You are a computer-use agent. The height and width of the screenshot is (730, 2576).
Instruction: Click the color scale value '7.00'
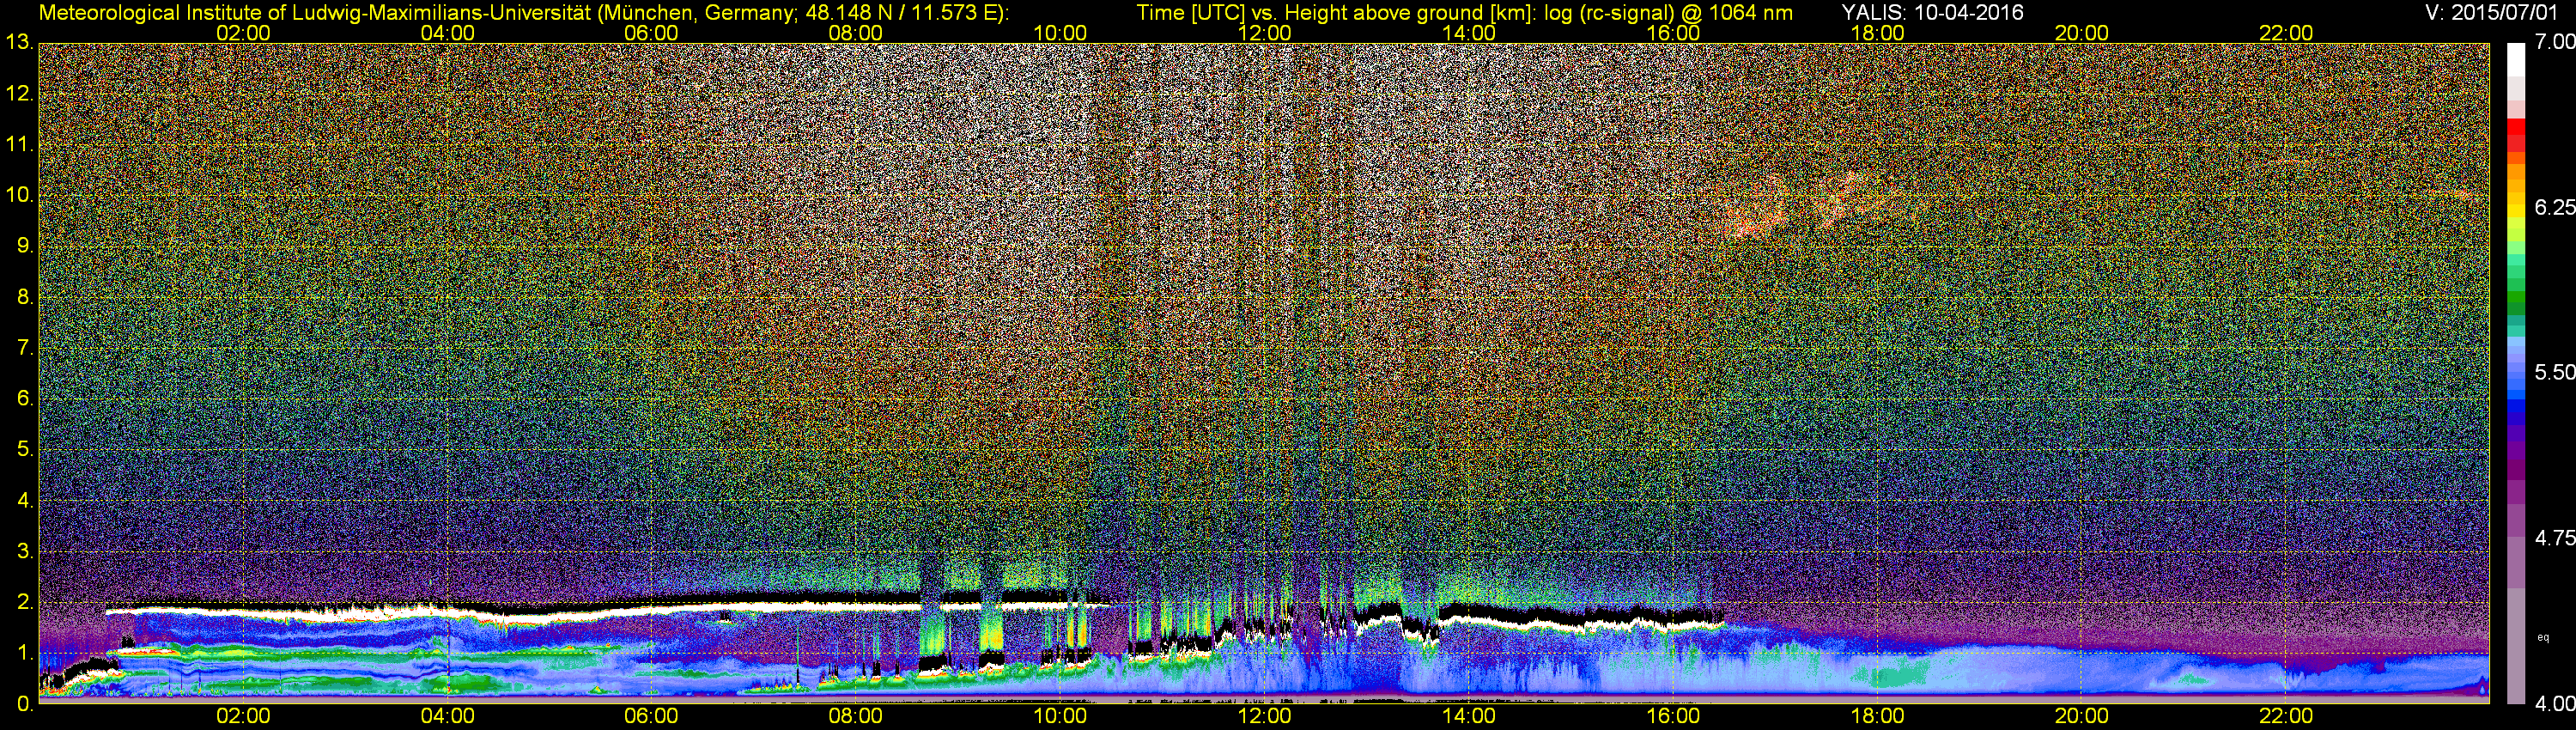[2555, 42]
